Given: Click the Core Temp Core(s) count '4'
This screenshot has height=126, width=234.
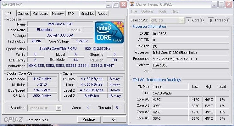Looking at the screenshot, I should [x=188, y=20].
